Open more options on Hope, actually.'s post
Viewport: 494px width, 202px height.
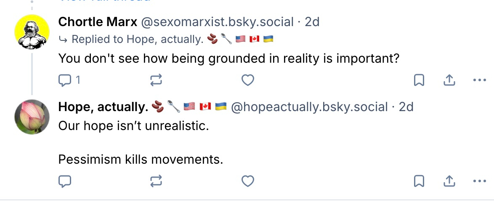pyautogui.click(x=479, y=181)
